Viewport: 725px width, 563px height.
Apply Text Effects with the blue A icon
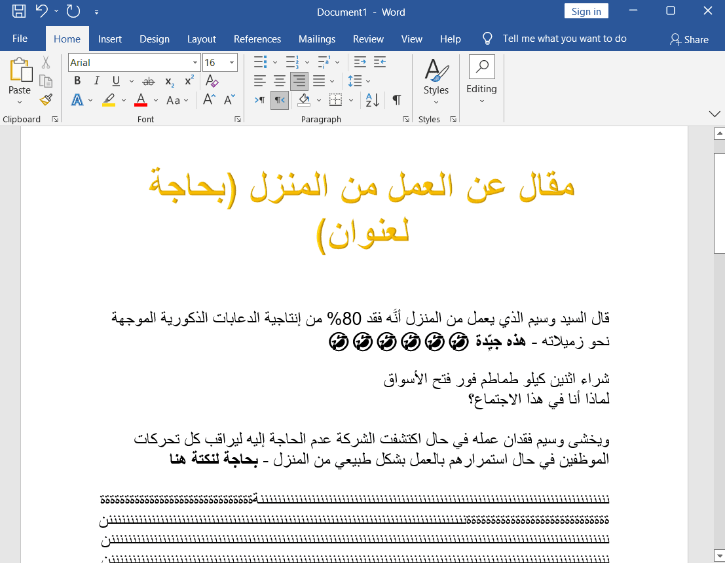coord(77,99)
